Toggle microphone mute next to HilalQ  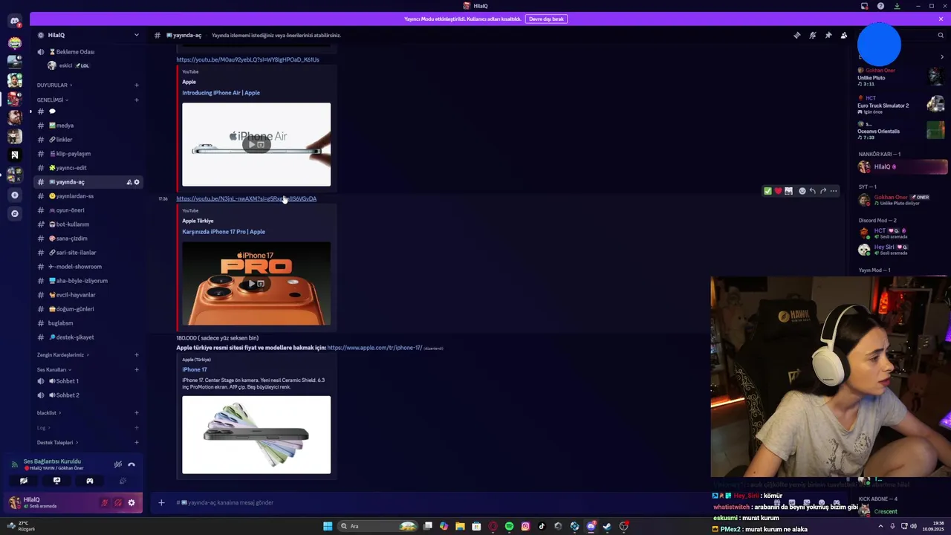pos(104,503)
